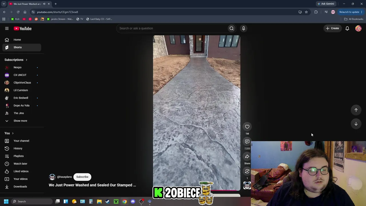366x206 pixels.
Task: Subscribe to the hausplans channel
Action: point(82,177)
